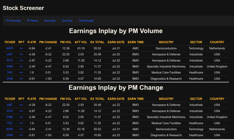Click the DHR ticker link in PM Change table
The image size is (234, 140).
tap(10, 135)
